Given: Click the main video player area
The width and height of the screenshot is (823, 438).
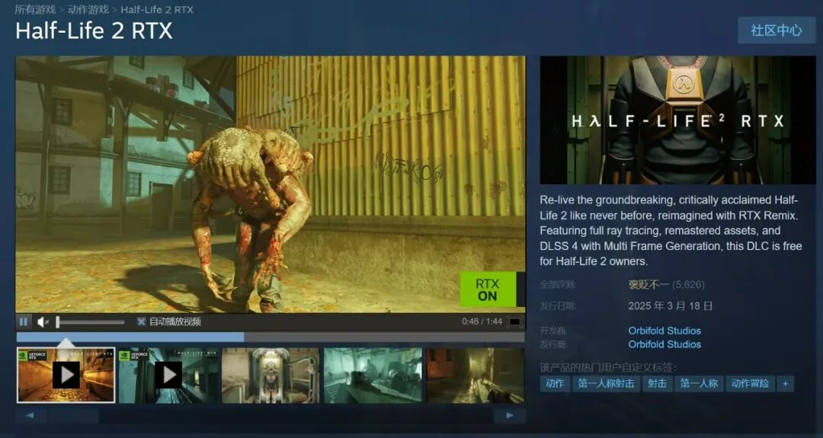Looking at the screenshot, I should 271,184.
